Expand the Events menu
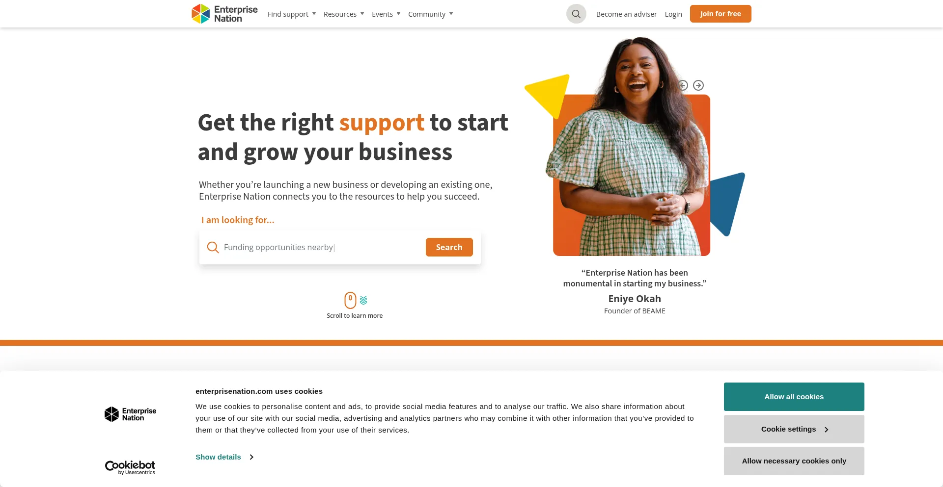 coord(386,14)
